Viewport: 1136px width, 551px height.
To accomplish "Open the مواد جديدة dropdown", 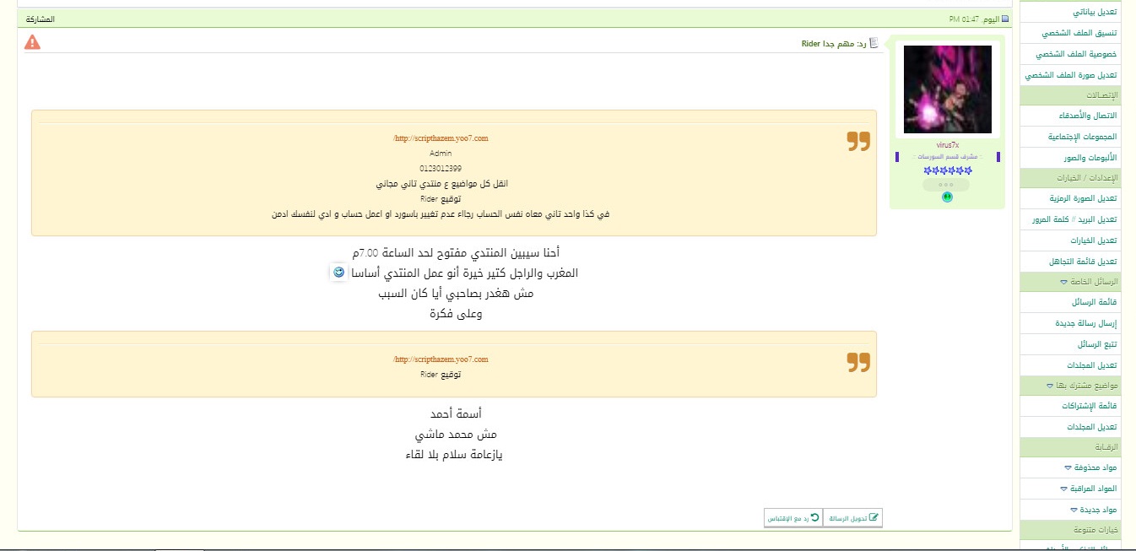I will click(x=1074, y=510).
